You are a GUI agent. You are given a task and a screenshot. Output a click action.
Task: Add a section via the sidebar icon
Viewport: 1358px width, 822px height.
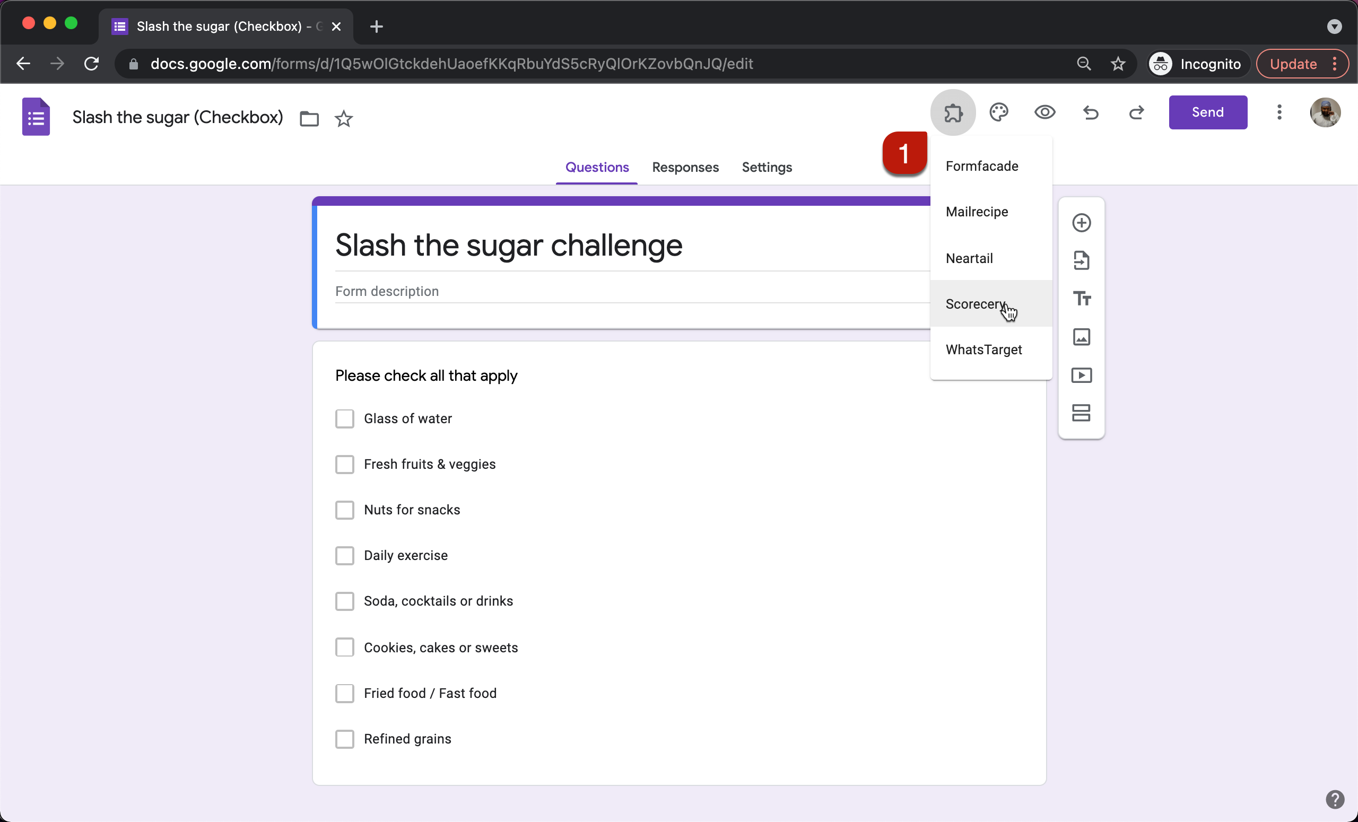pyautogui.click(x=1081, y=413)
